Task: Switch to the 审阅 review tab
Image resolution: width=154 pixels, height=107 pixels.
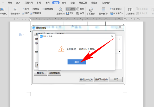Action: [x=47, y=3]
